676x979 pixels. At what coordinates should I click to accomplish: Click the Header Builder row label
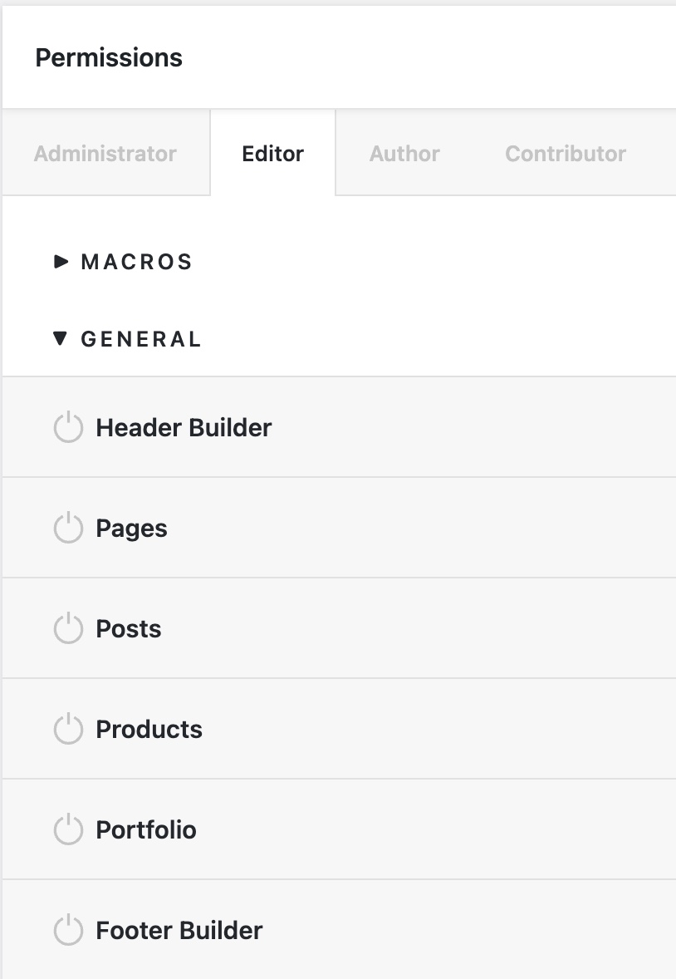pos(184,428)
